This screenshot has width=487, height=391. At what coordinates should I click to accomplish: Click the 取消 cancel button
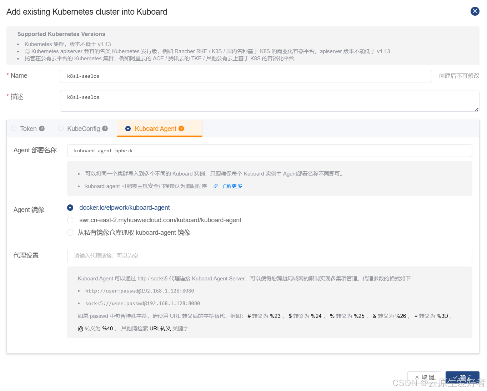[424, 377]
